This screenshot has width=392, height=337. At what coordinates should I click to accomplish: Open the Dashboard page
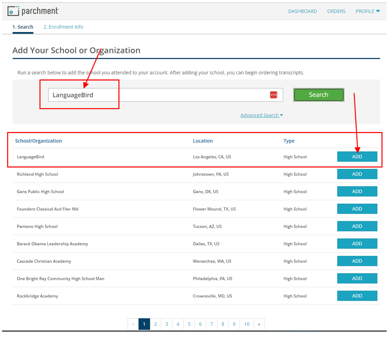click(302, 11)
